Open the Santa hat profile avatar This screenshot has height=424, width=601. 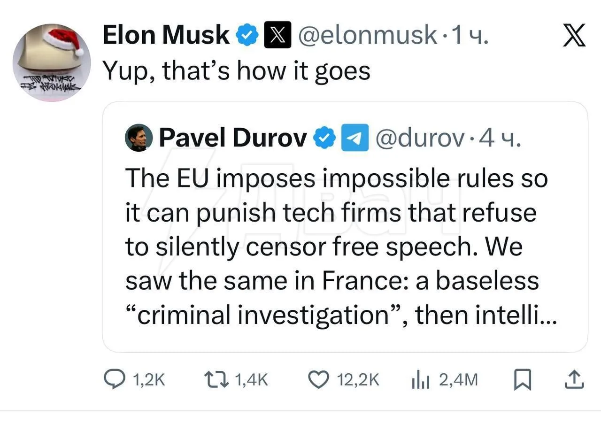click(52, 62)
